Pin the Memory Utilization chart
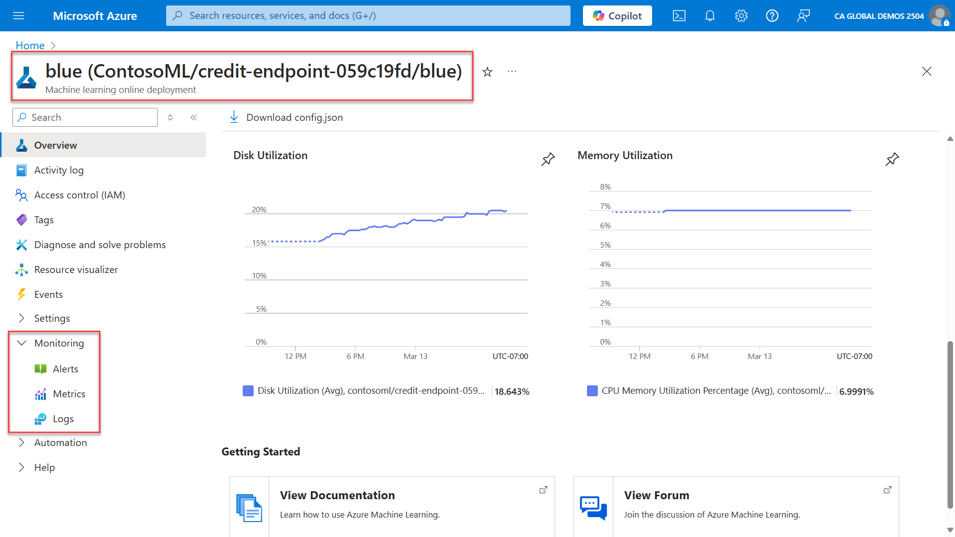The height and width of the screenshot is (537, 955). click(x=892, y=159)
